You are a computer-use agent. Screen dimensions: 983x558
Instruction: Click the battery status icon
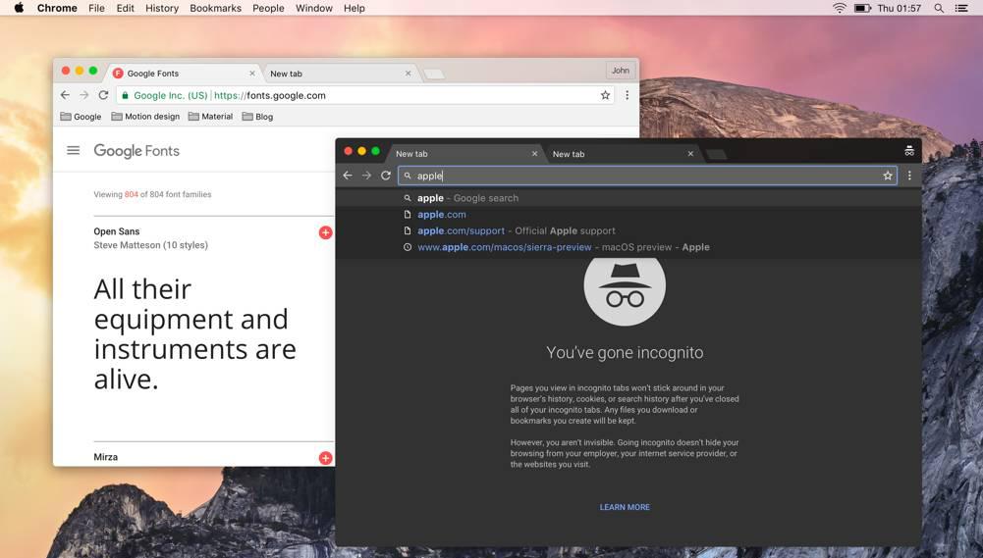[x=862, y=8]
